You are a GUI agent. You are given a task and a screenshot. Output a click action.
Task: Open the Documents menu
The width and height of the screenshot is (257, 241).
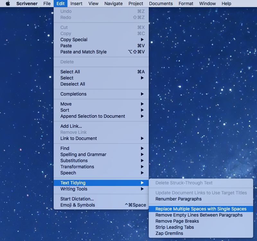coord(161,4)
